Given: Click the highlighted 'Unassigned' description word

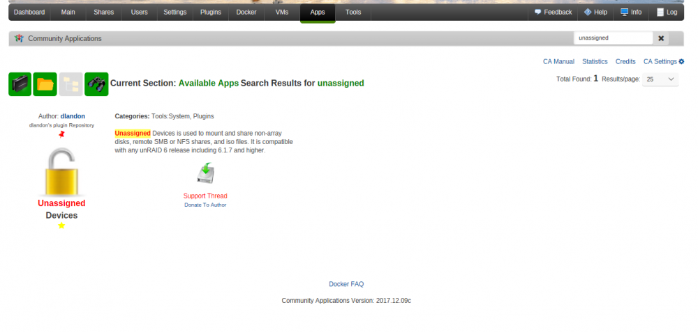Looking at the screenshot, I should pyautogui.click(x=133, y=133).
